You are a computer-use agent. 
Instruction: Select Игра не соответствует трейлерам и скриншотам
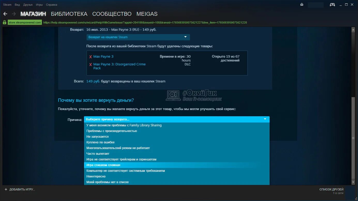pos(177,159)
